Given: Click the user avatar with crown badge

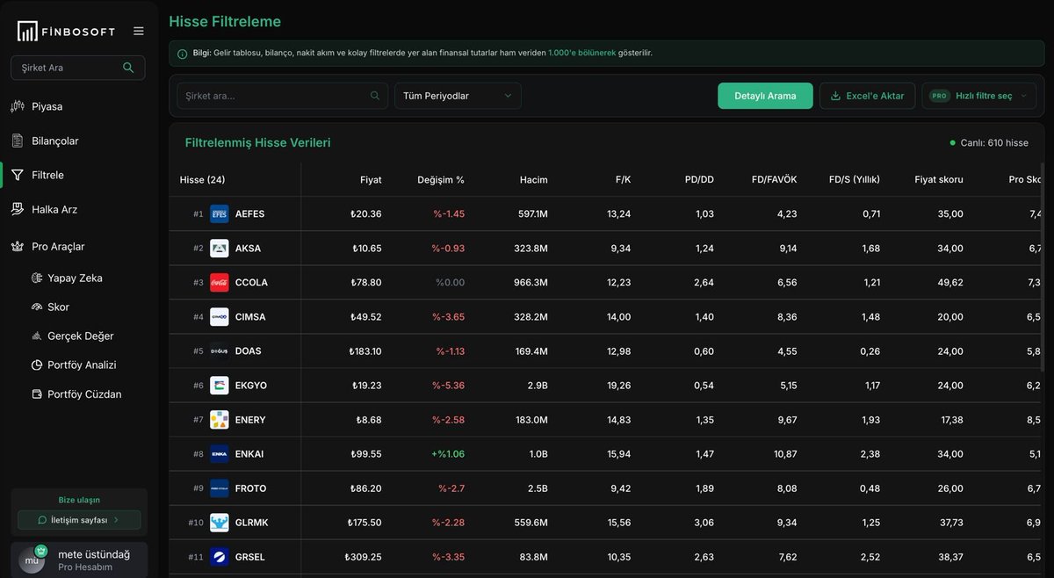Looking at the screenshot, I should [32, 559].
